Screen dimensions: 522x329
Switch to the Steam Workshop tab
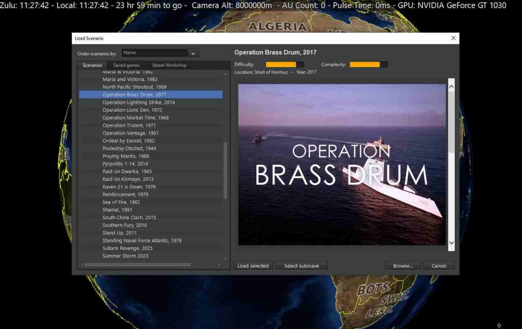point(169,65)
